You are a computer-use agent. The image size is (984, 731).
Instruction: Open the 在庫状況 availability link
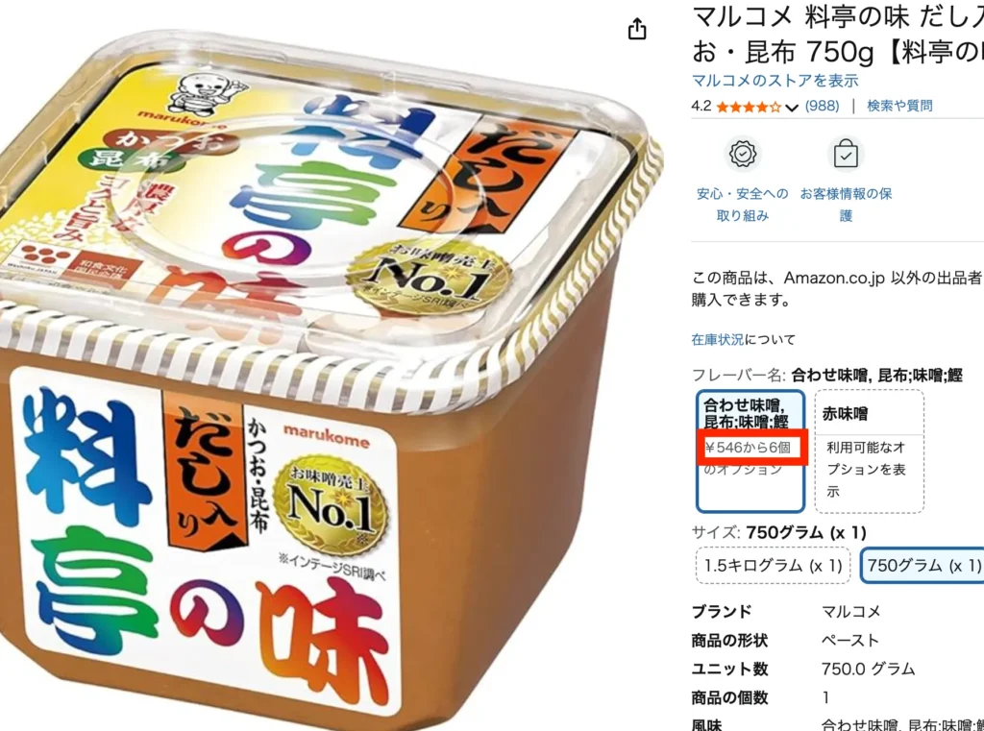tap(717, 340)
